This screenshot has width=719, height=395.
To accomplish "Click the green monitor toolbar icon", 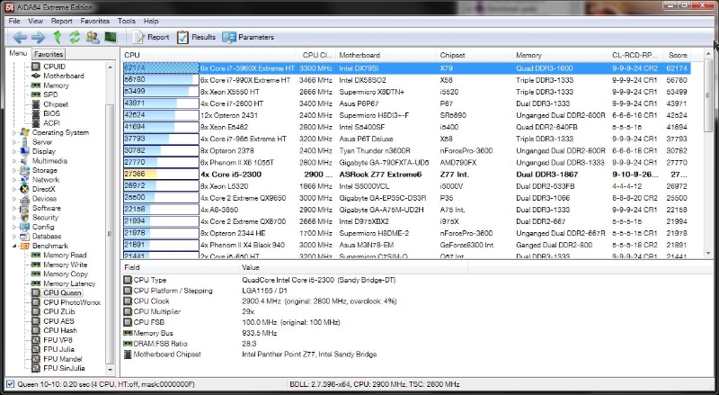I will click(111, 37).
